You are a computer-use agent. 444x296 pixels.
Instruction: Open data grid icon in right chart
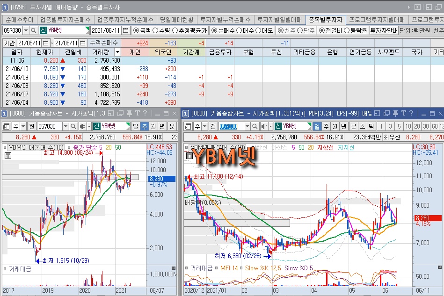point(189,155)
